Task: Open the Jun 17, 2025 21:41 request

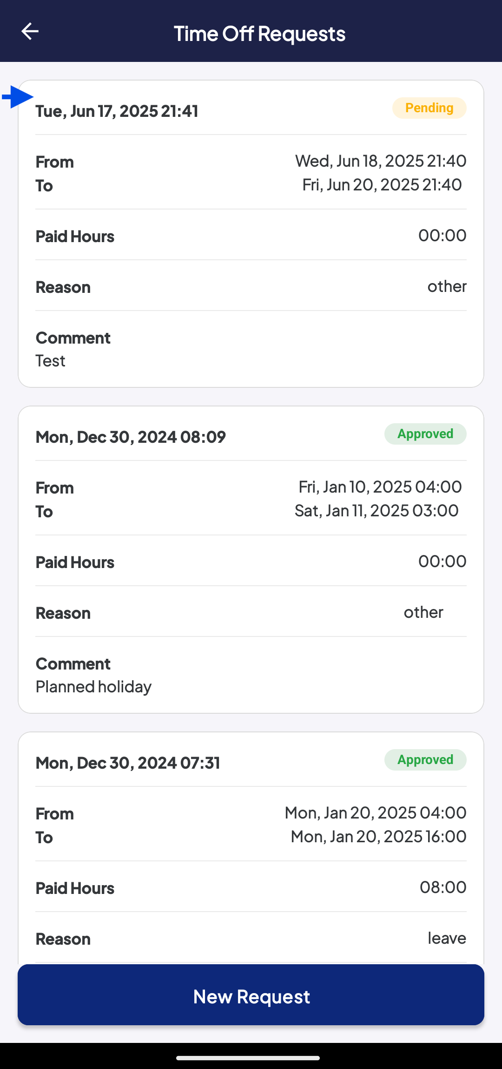Action: click(x=251, y=234)
